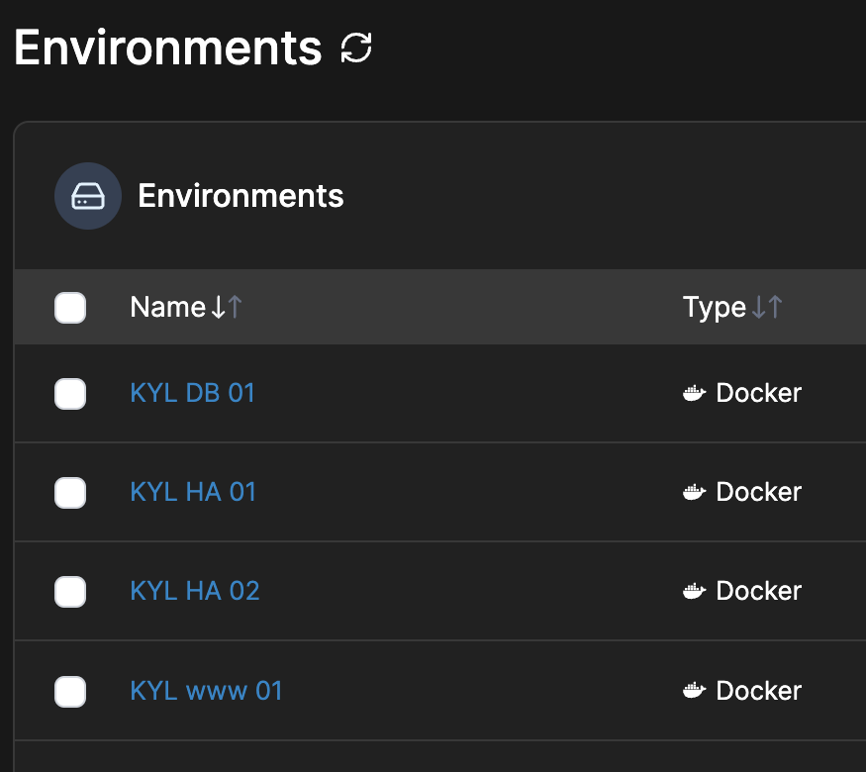Check the select-all checkbox in the header row
Image resolution: width=866 pixels, height=772 pixels.
(70, 307)
